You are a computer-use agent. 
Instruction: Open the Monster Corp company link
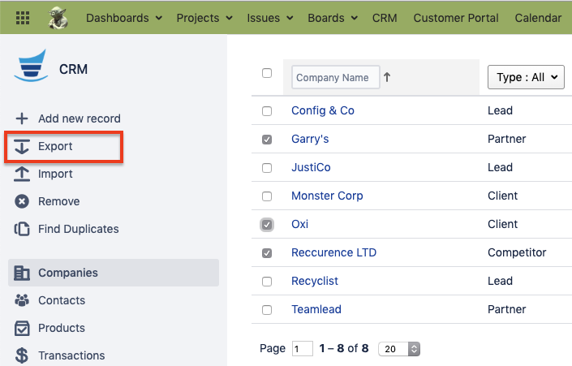(x=327, y=196)
